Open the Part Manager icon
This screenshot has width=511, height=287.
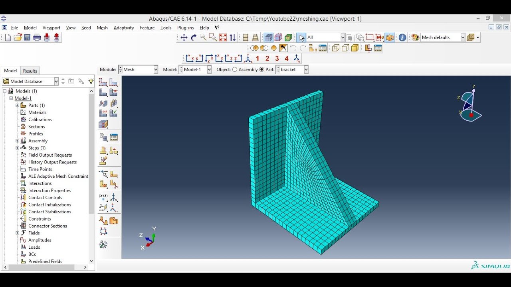[x=114, y=138]
